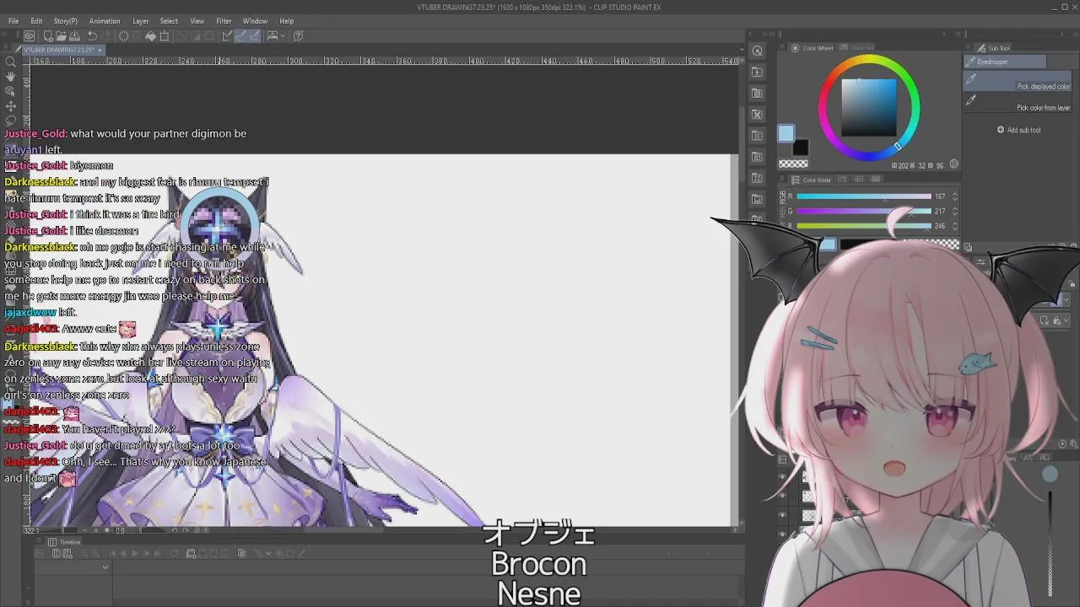1080x607 pixels.
Task: Open the File menu
Action: coord(13,21)
